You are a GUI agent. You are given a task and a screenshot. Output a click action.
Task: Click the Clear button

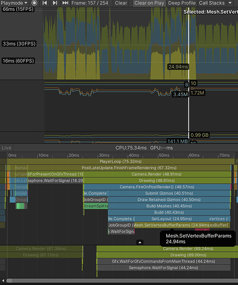121,3
